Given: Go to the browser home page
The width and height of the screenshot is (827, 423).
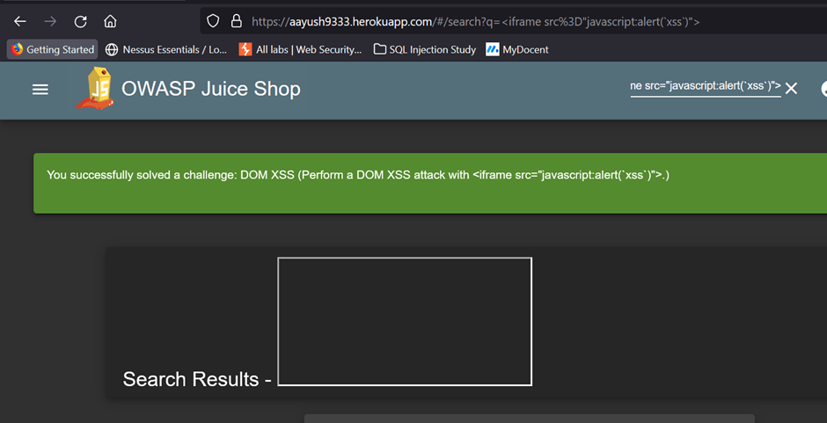Looking at the screenshot, I should click(110, 21).
